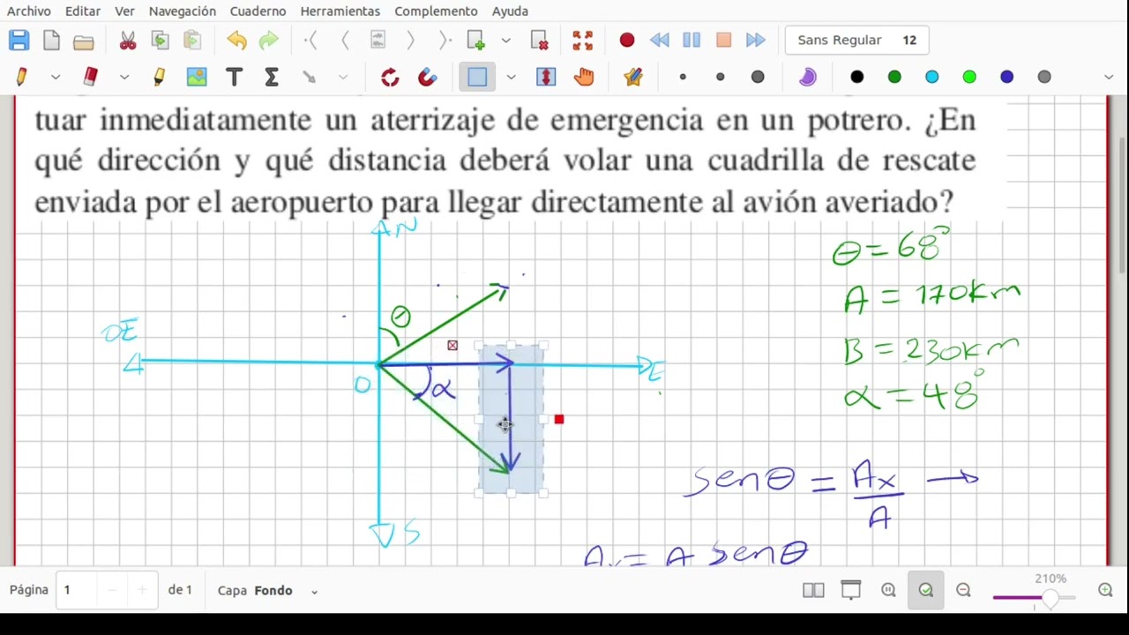The height and width of the screenshot is (635, 1129).
Task: Select the Hand tool
Action: click(583, 77)
